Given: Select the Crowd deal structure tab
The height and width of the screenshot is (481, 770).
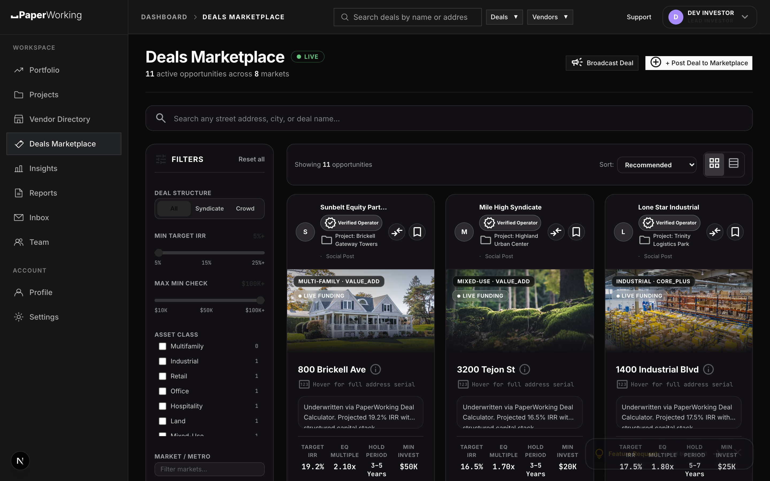Looking at the screenshot, I should [x=245, y=208].
